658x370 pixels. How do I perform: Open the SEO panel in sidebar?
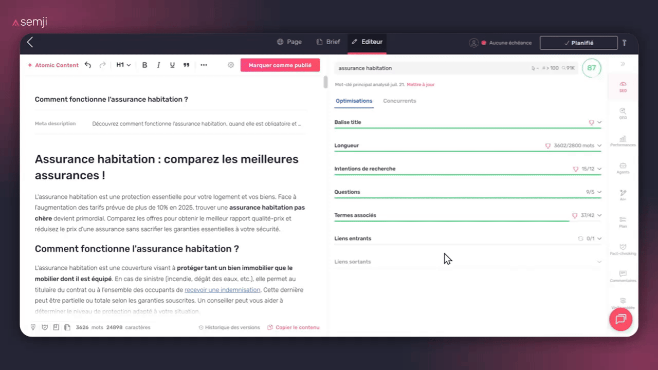coord(623,86)
